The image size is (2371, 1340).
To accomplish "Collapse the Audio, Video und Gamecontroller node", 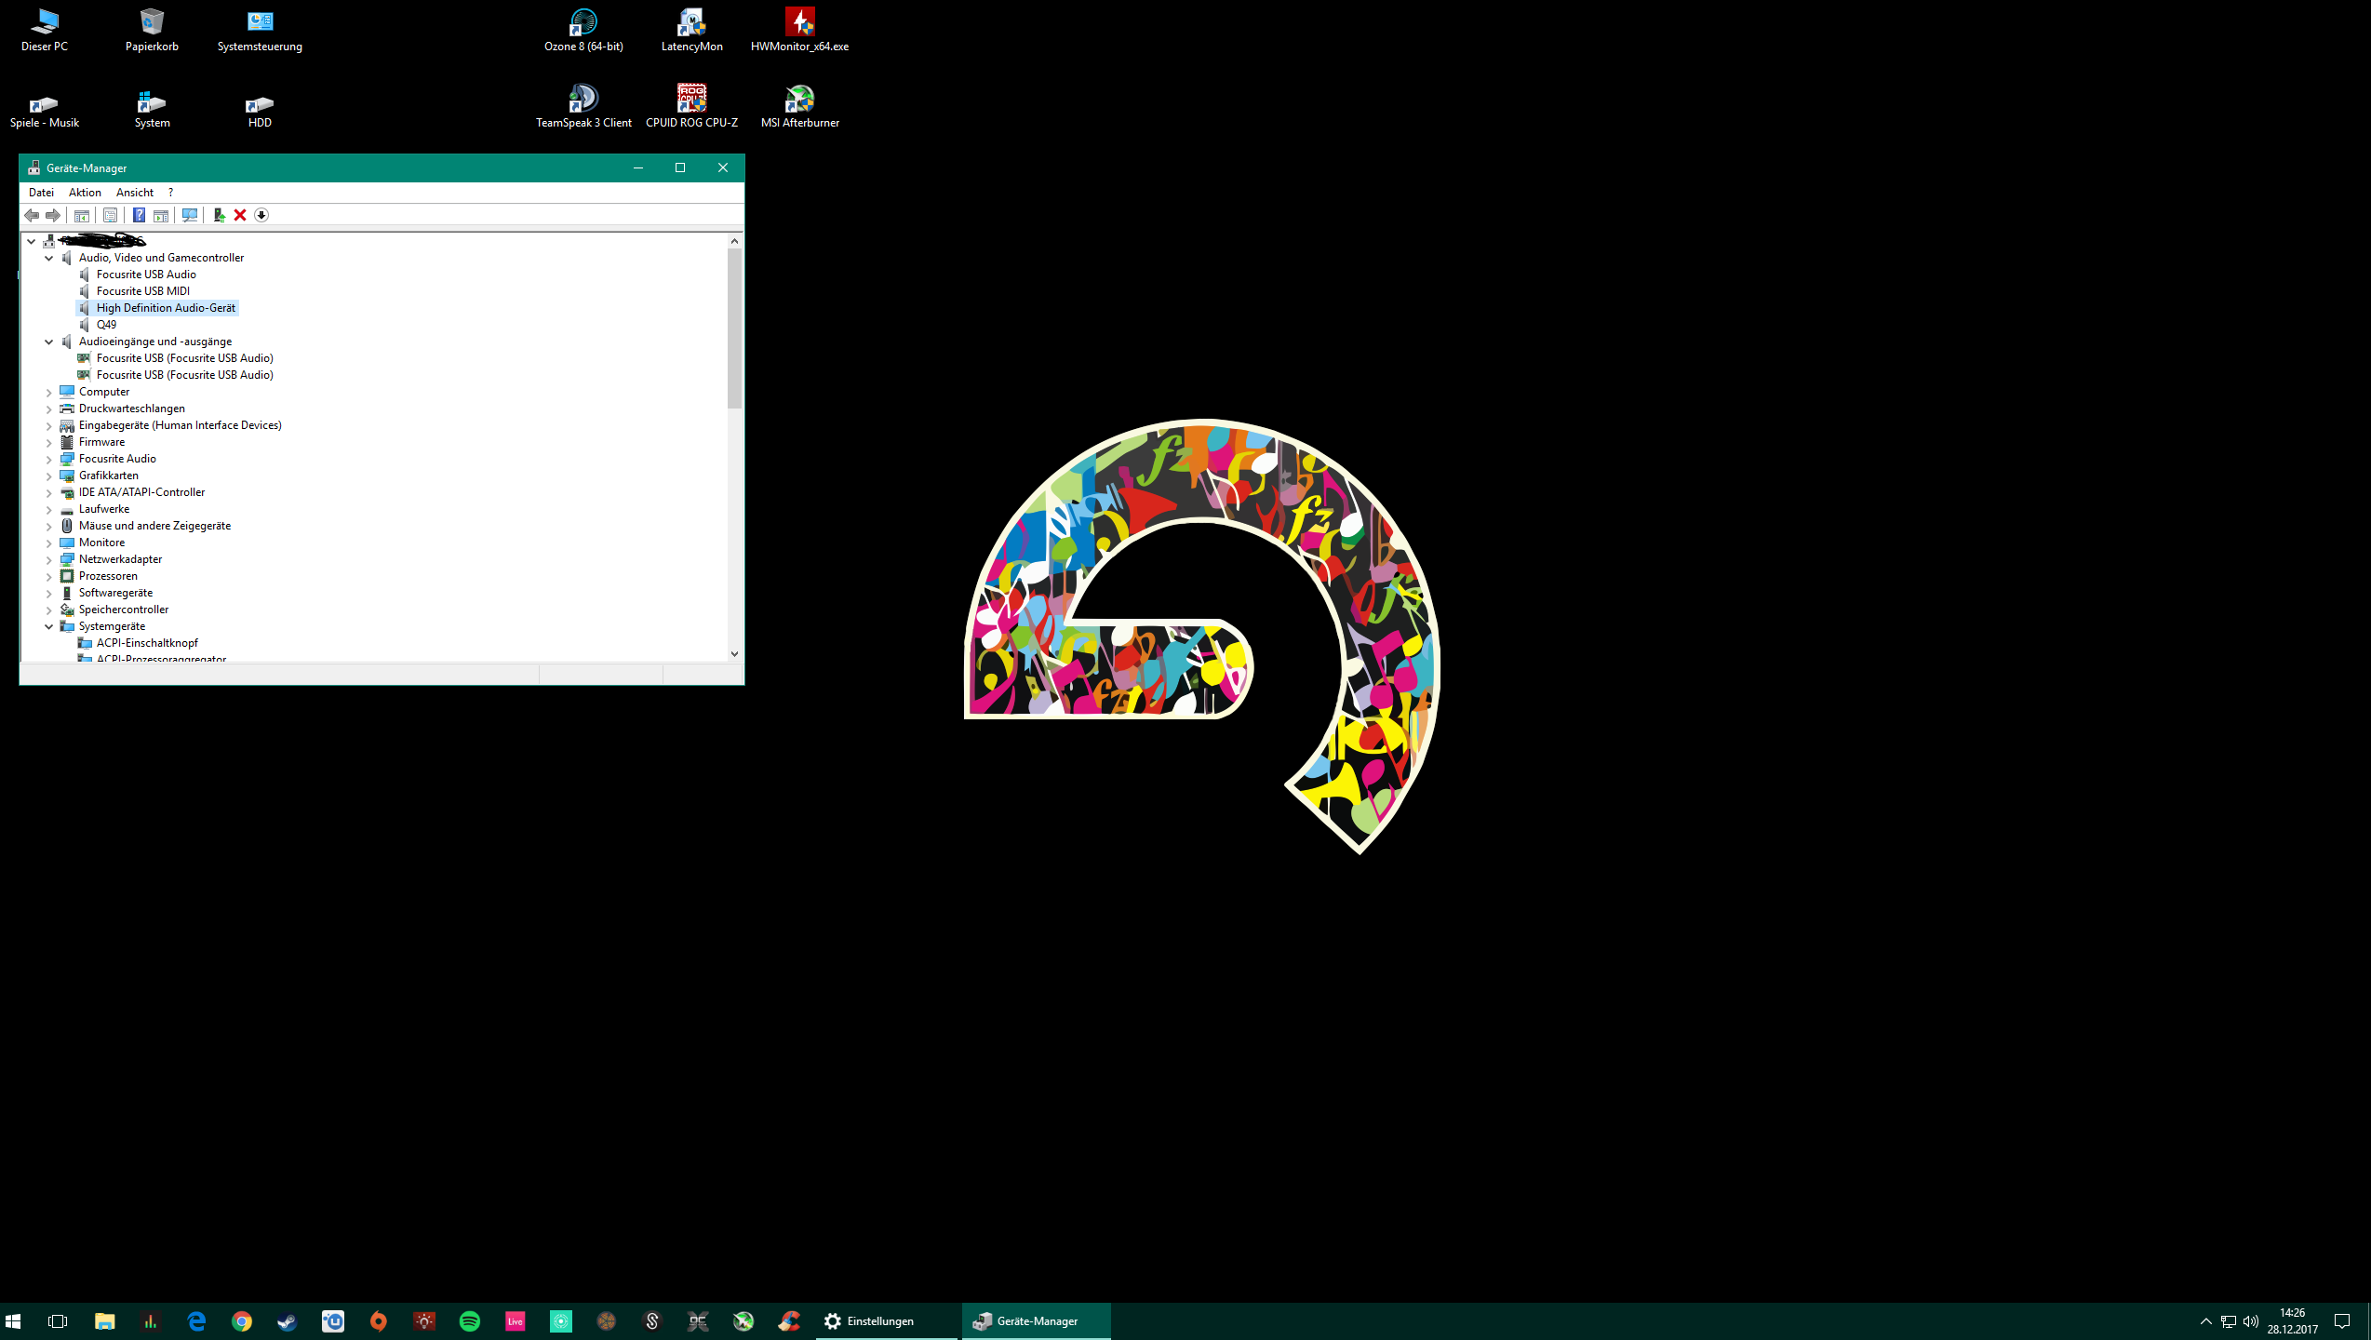I will click(x=49, y=258).
